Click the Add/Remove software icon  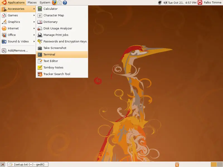(x=4, y=51)
